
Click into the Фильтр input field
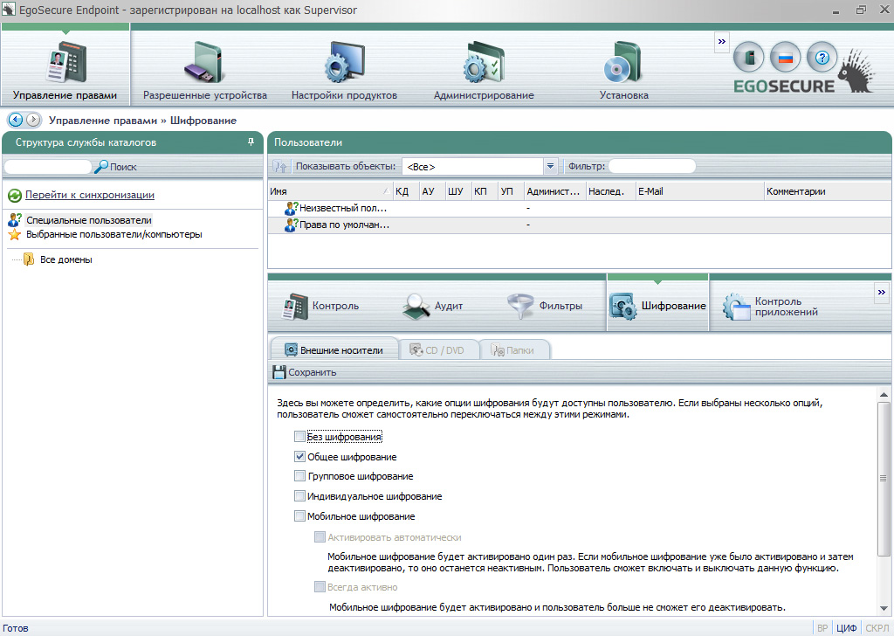pyautogui.click(x=652, y=167)
